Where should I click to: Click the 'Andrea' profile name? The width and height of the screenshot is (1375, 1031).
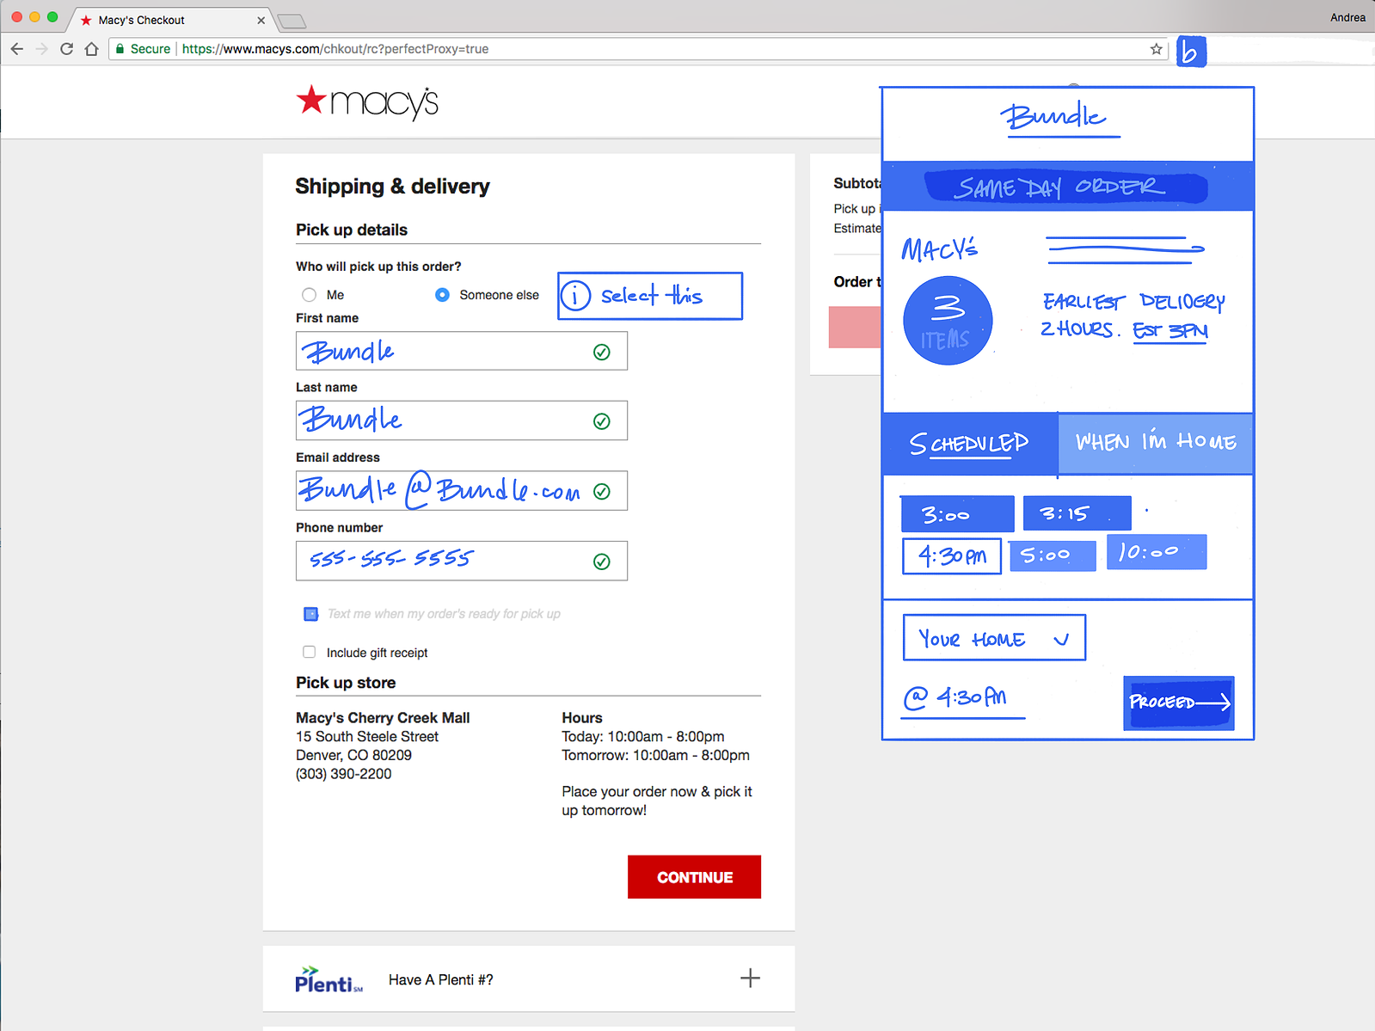pos(1347,17)
